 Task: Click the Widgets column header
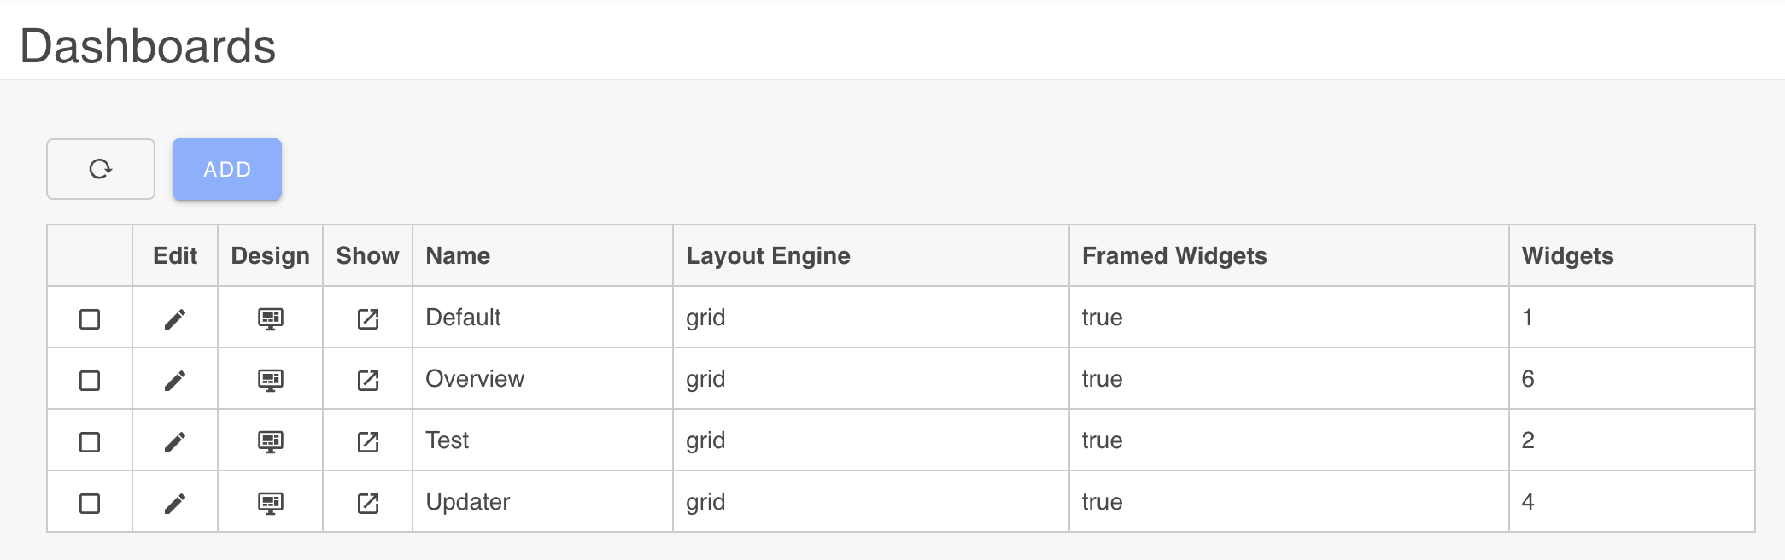[x=1568, y=255]
